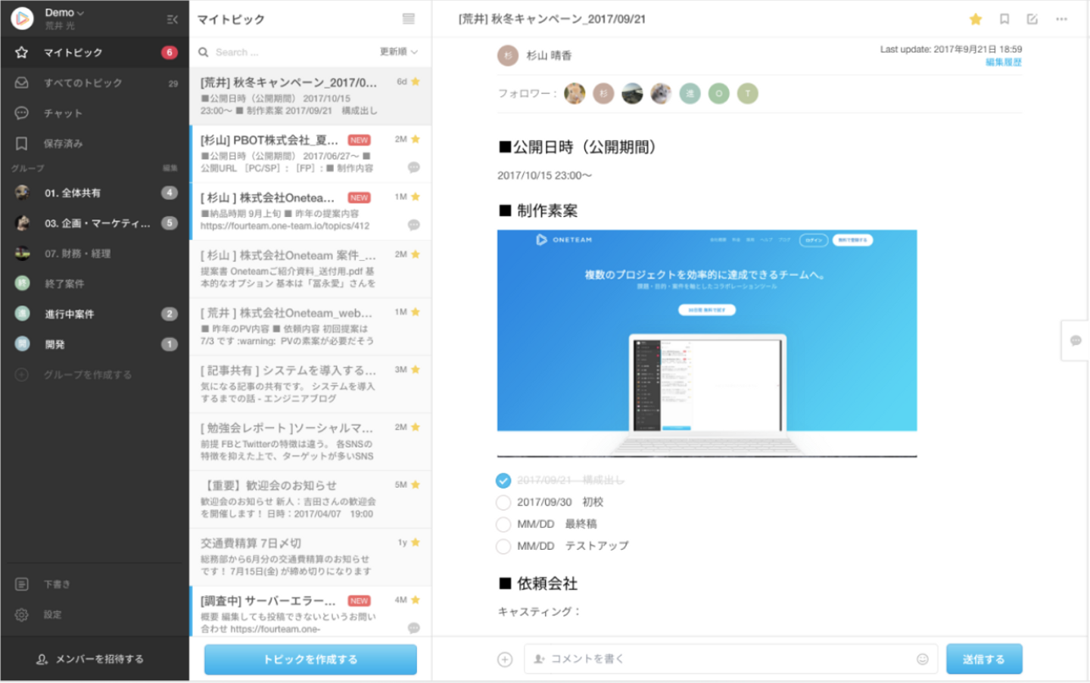
Task: Uncheck the 2017/09/21 構成出し task
Action: point(503,480)
